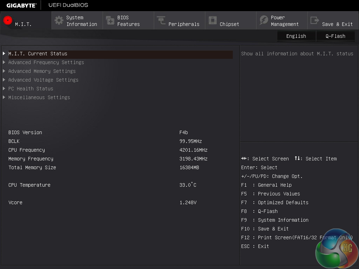
Task: Select the CPU Frequency reading
Action: [x=193, y=150]
